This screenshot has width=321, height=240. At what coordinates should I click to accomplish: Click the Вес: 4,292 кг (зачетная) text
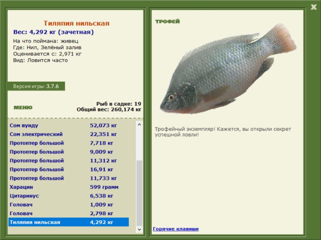[53, 32]
